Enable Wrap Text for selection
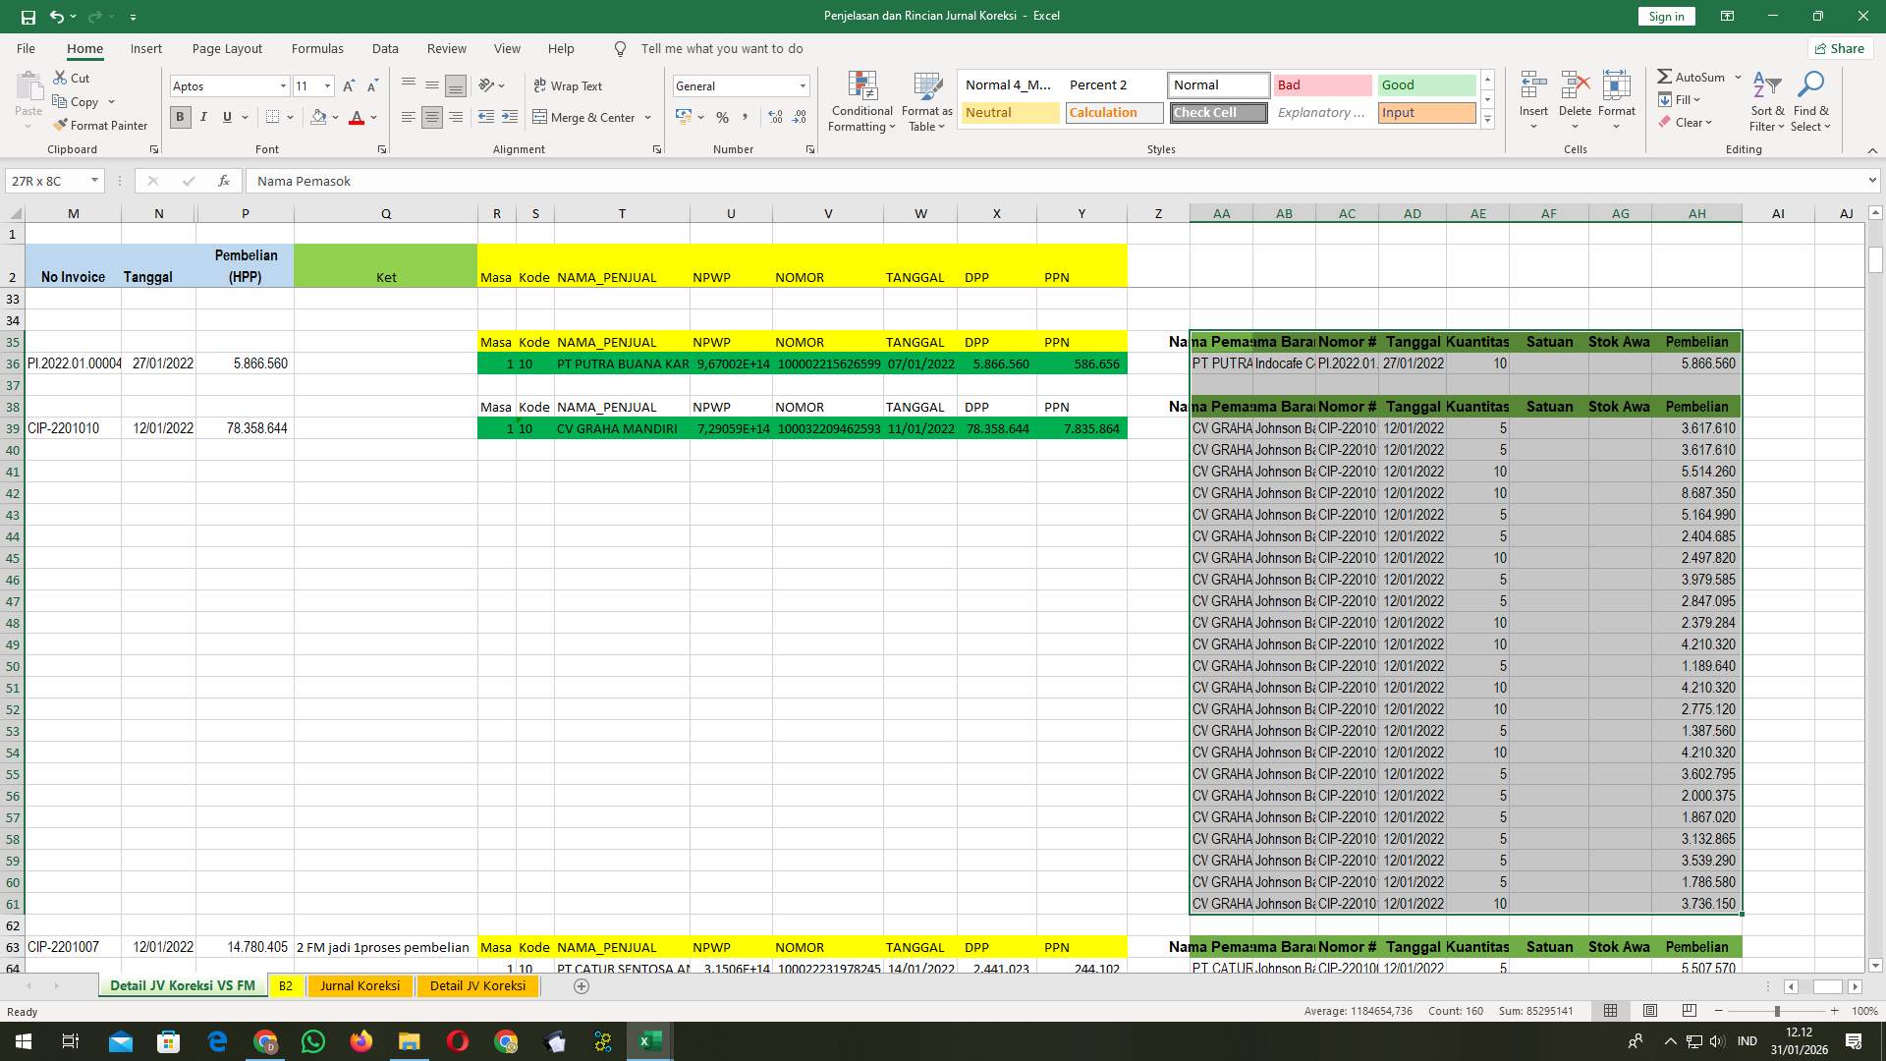Viewport: 1886px width, 1061px height. coord(569,85)
